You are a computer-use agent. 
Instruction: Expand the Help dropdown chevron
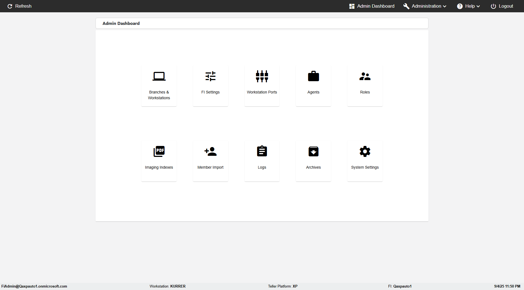478,6
